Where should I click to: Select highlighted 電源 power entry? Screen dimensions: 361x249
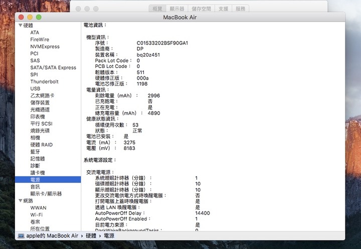48,179
